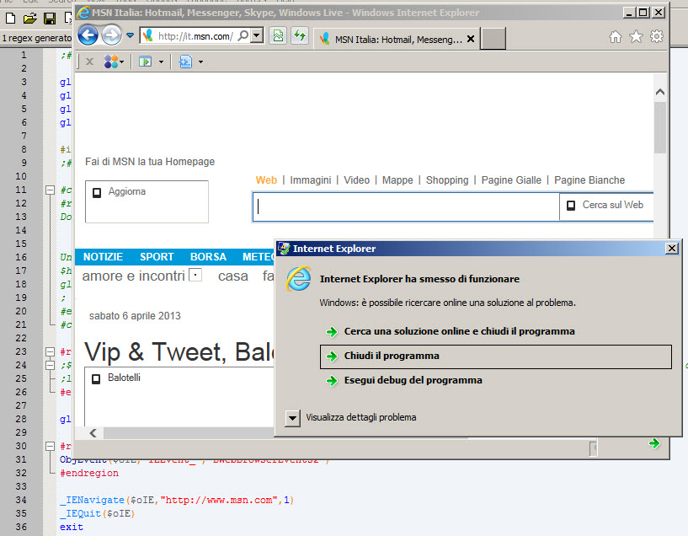The image size is (688, 536).
Task: Click the IE forward arrow button
Action: pyautogui.click(x=111, y=35)
